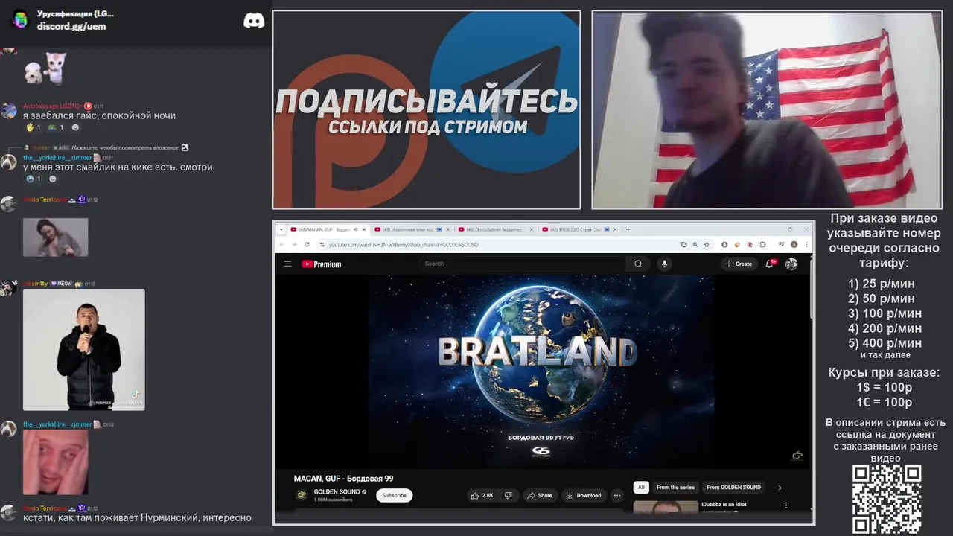Open the YouTube account avatar menu

pos(791,264)
